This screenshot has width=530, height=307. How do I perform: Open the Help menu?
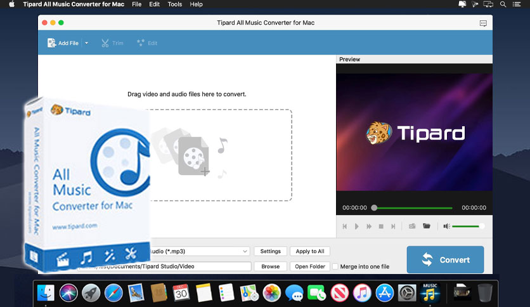click(x=196, y=4)
